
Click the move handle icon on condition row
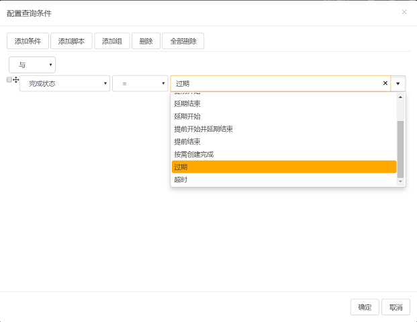point(15,80)
